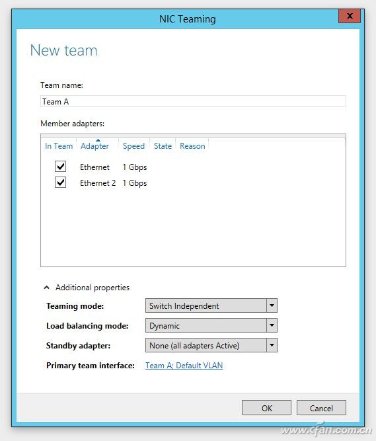Viewport: 376px width, 441px height.
Task: Uncheck the Ethernet 2 adapter checkbox
Action: (x=60, y=182)
